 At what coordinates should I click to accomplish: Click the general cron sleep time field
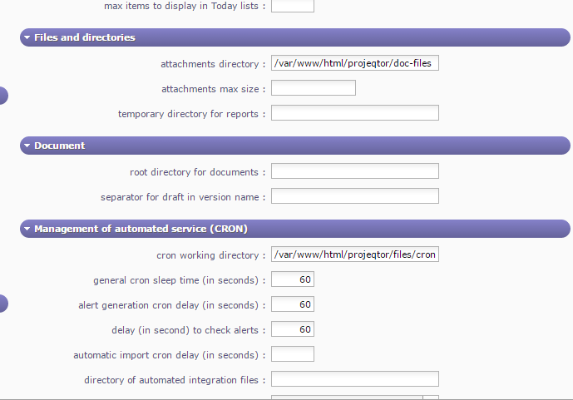pyautogui.click(x=293, y=279)
